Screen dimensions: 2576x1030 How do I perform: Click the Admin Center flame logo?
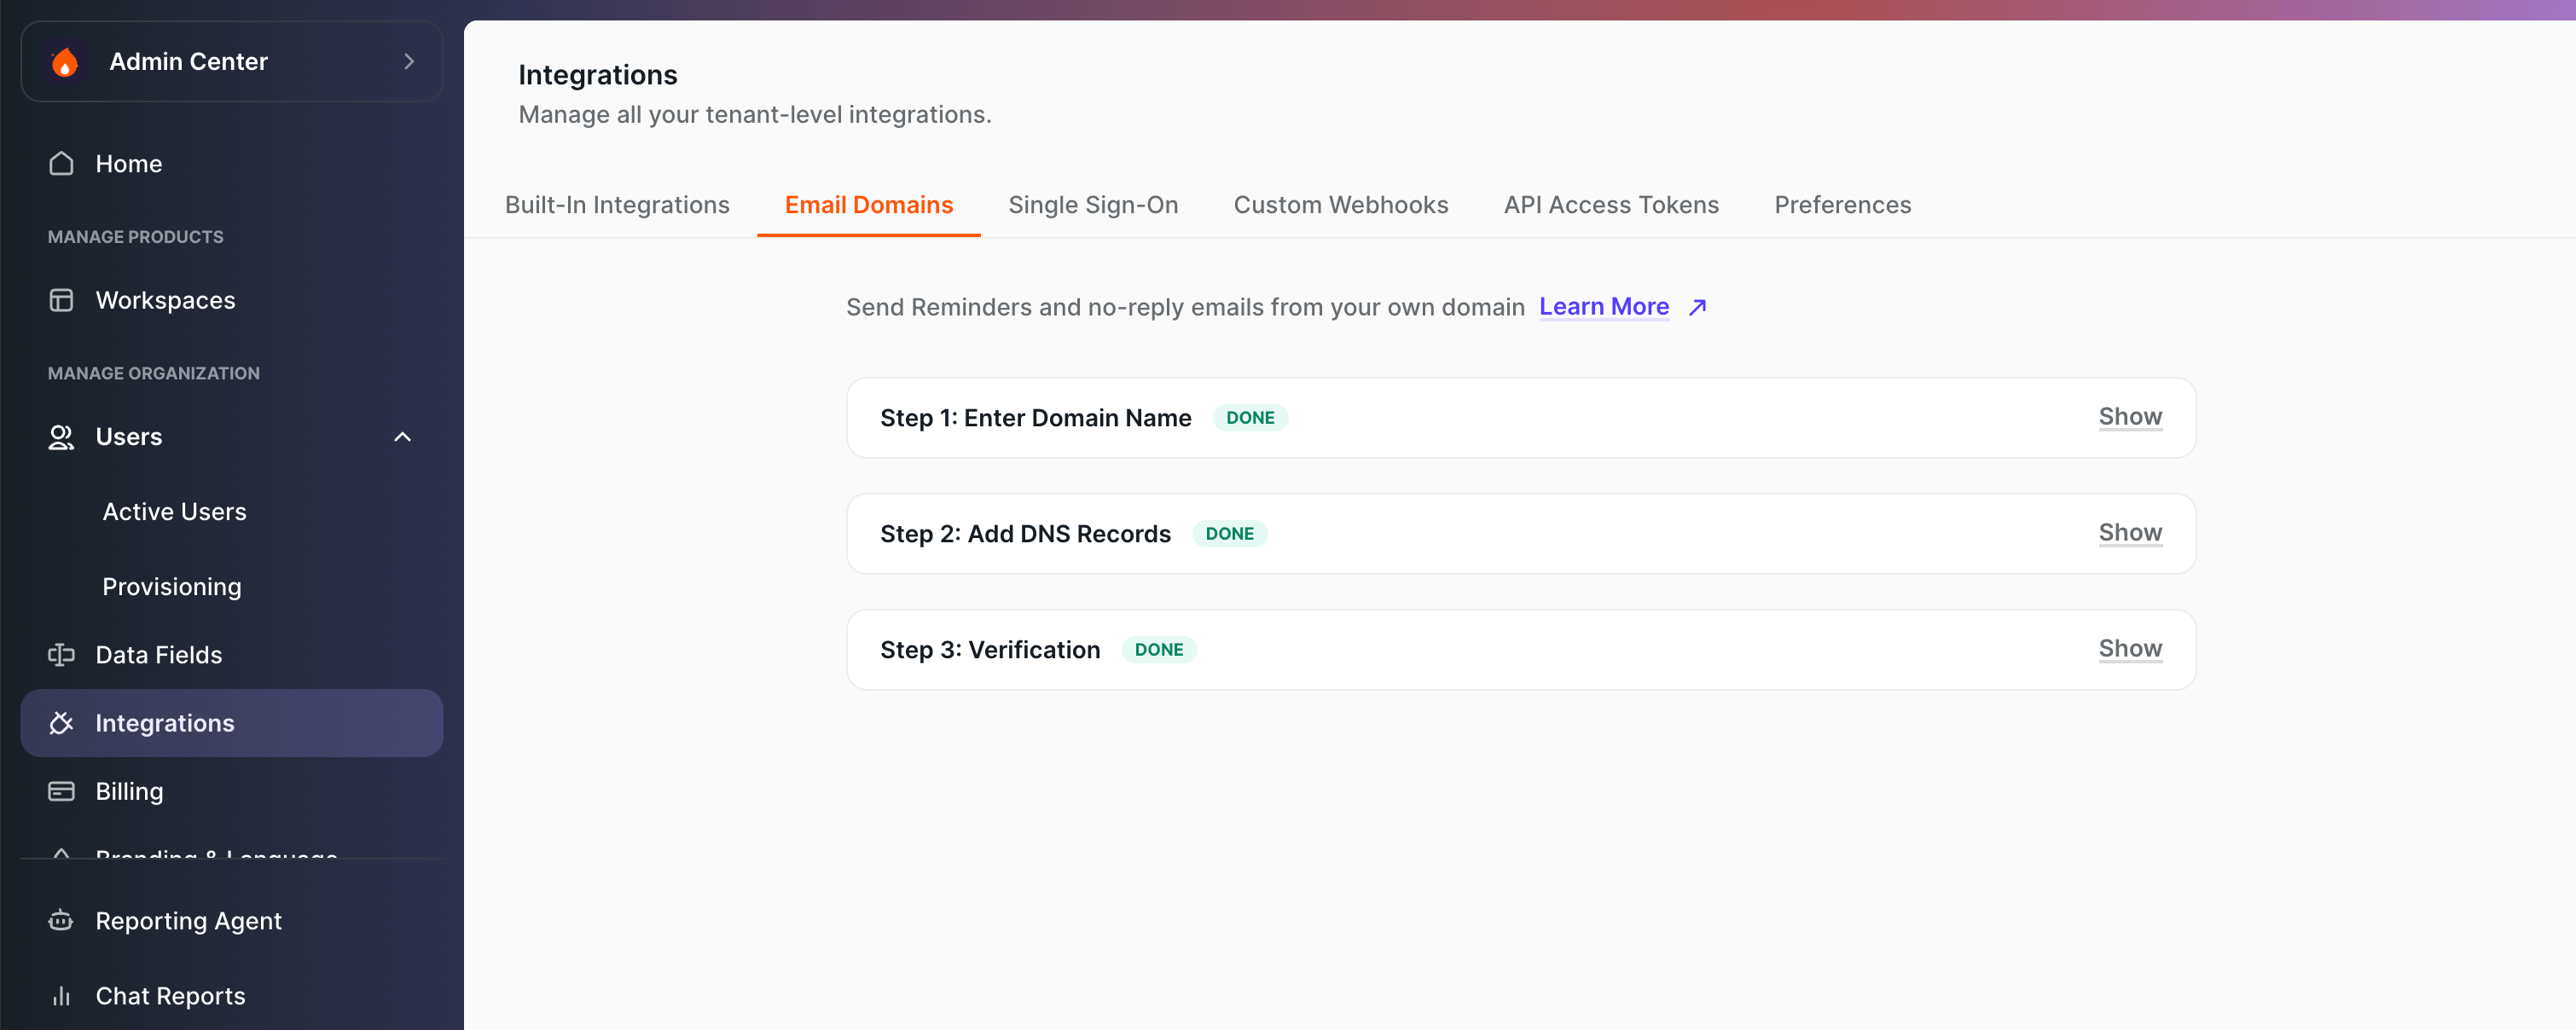(64, 61)
